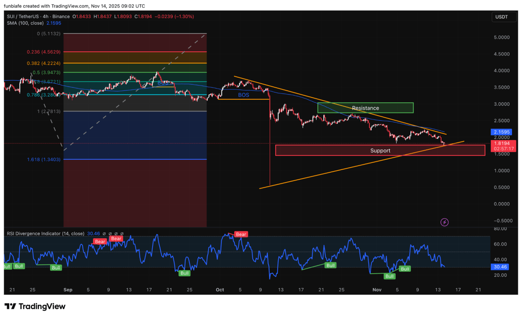The width and height of the screenshot is (522, 318).
Task: Click the first crossed-eye icon beside RSI value
Action: pyautogui.click(x=104, y=234)
